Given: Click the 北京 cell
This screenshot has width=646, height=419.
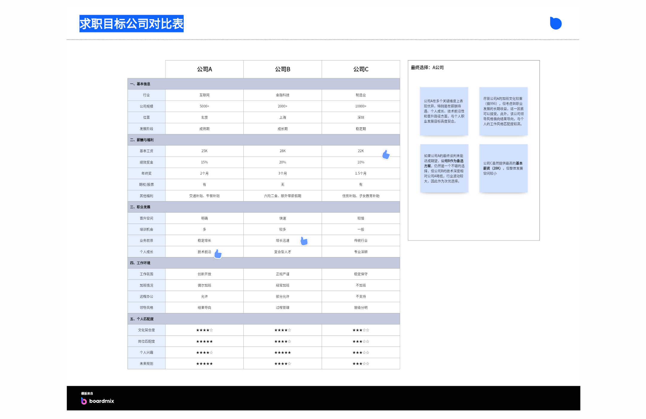Looking at the screenshot, I should 204,117.
